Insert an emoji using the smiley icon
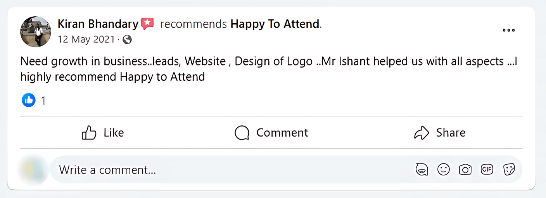The image size is (546, 198). click(443, 170)
